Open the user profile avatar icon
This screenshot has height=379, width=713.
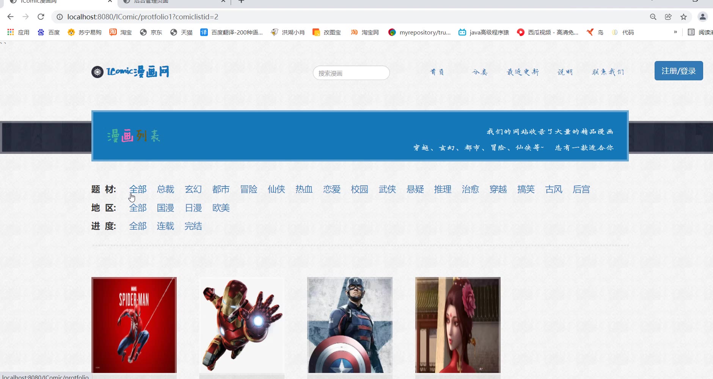pyautogui.click(x=703, y=17)
